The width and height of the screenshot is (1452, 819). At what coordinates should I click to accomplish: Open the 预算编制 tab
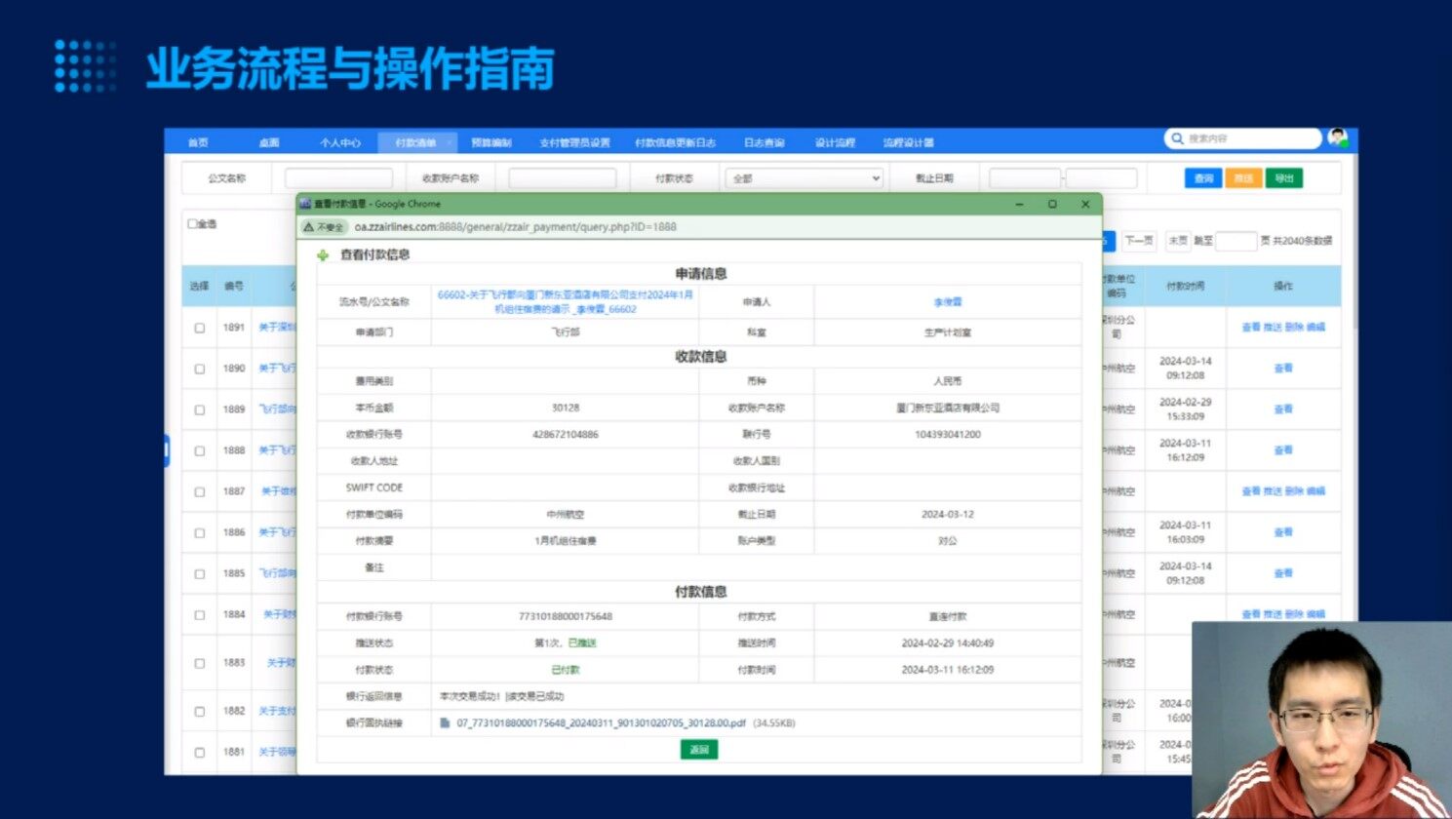pos(491,143)
